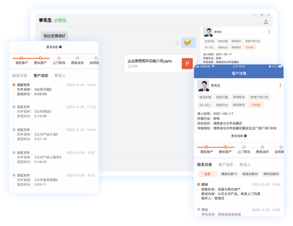Switch to 客户动态 tab in mobile panel

226,165
